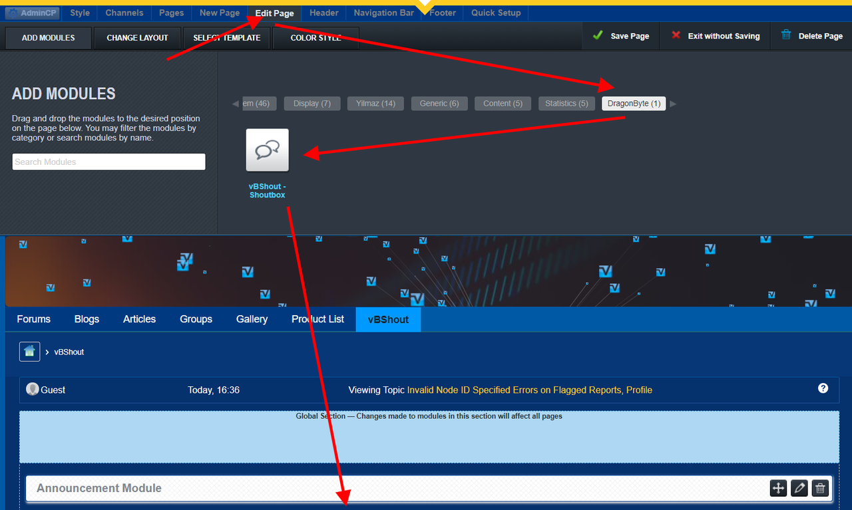This screenshot has width=852, height=510.
Task: Go to Product List nav tab
Action: [318, 319]
